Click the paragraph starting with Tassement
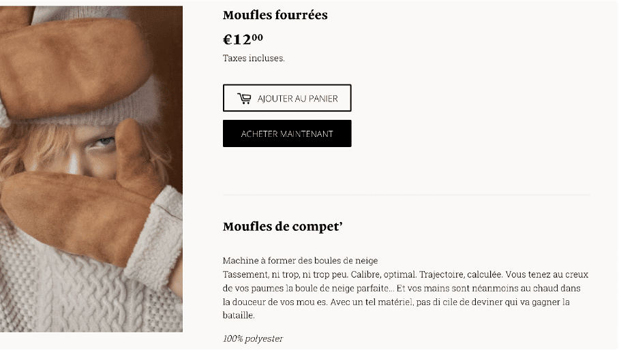The image size is (619, 350). pos(406,295)
